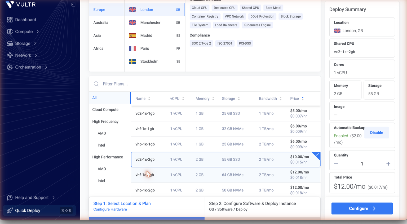This screenshot has width=407, height=224.
Task: Select the Cloud Compute category
Action: (110, 110)
